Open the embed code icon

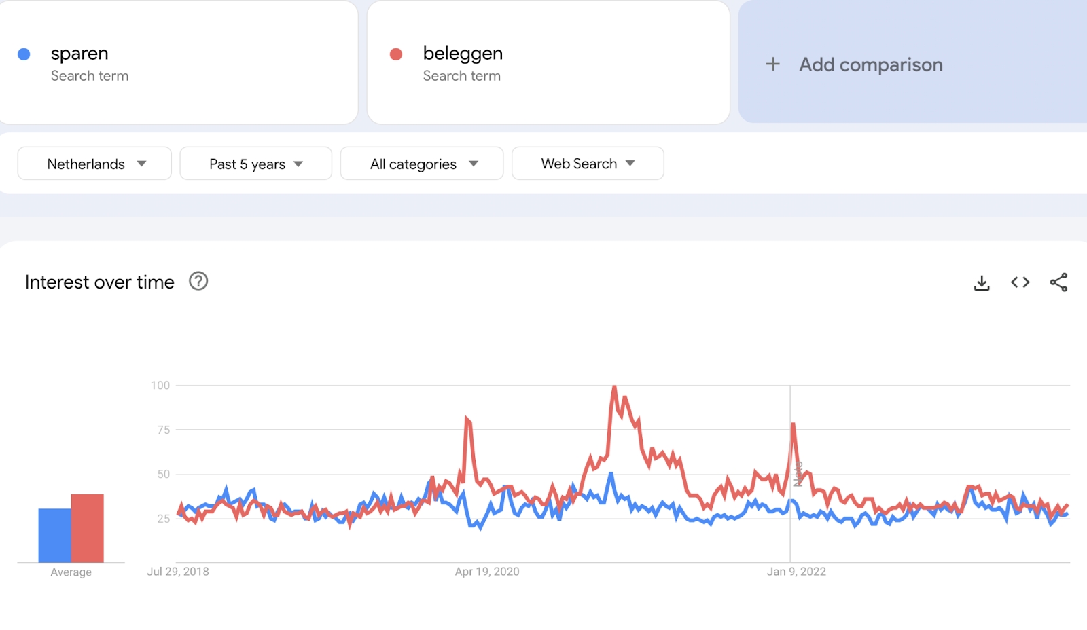click(x=1020, y=282)
